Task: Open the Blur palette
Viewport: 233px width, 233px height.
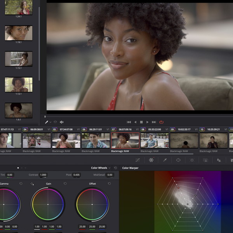Action: (x=219, y=160)
